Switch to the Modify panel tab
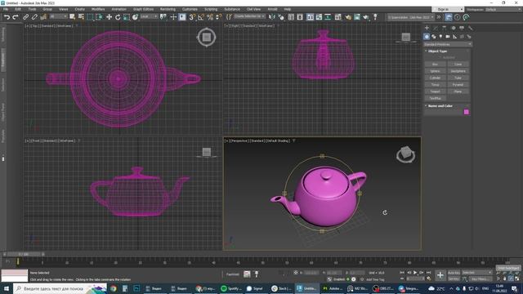The height and width of the screenshot is (294, 523). tap(436, 28)
